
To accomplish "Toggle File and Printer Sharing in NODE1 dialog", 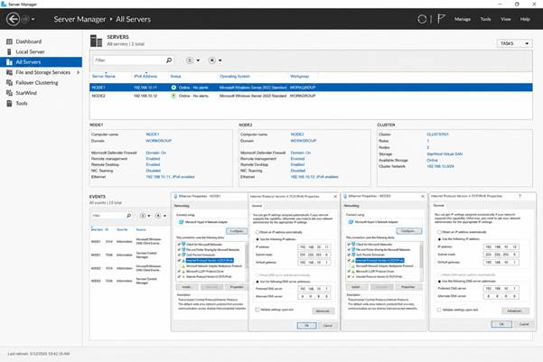I will pyautogui.click(x=179, y=250).
